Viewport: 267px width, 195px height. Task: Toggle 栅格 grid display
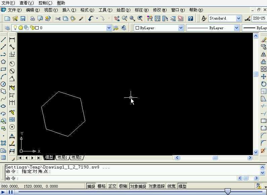click(101, 186)
